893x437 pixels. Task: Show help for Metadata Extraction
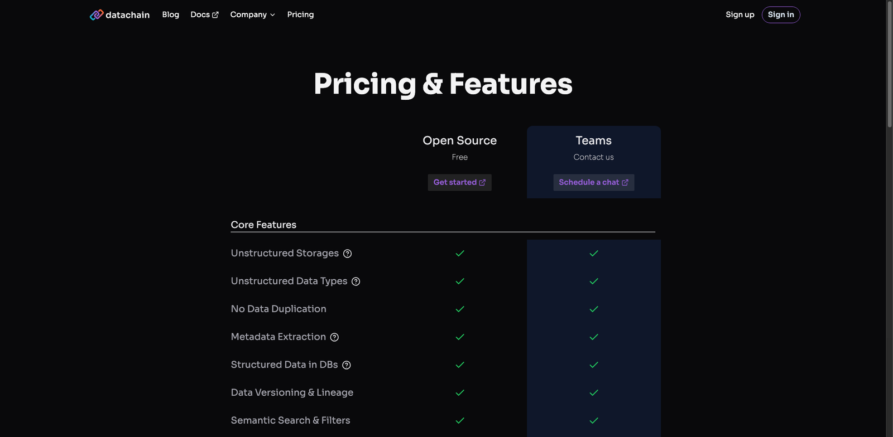[334, 337]
